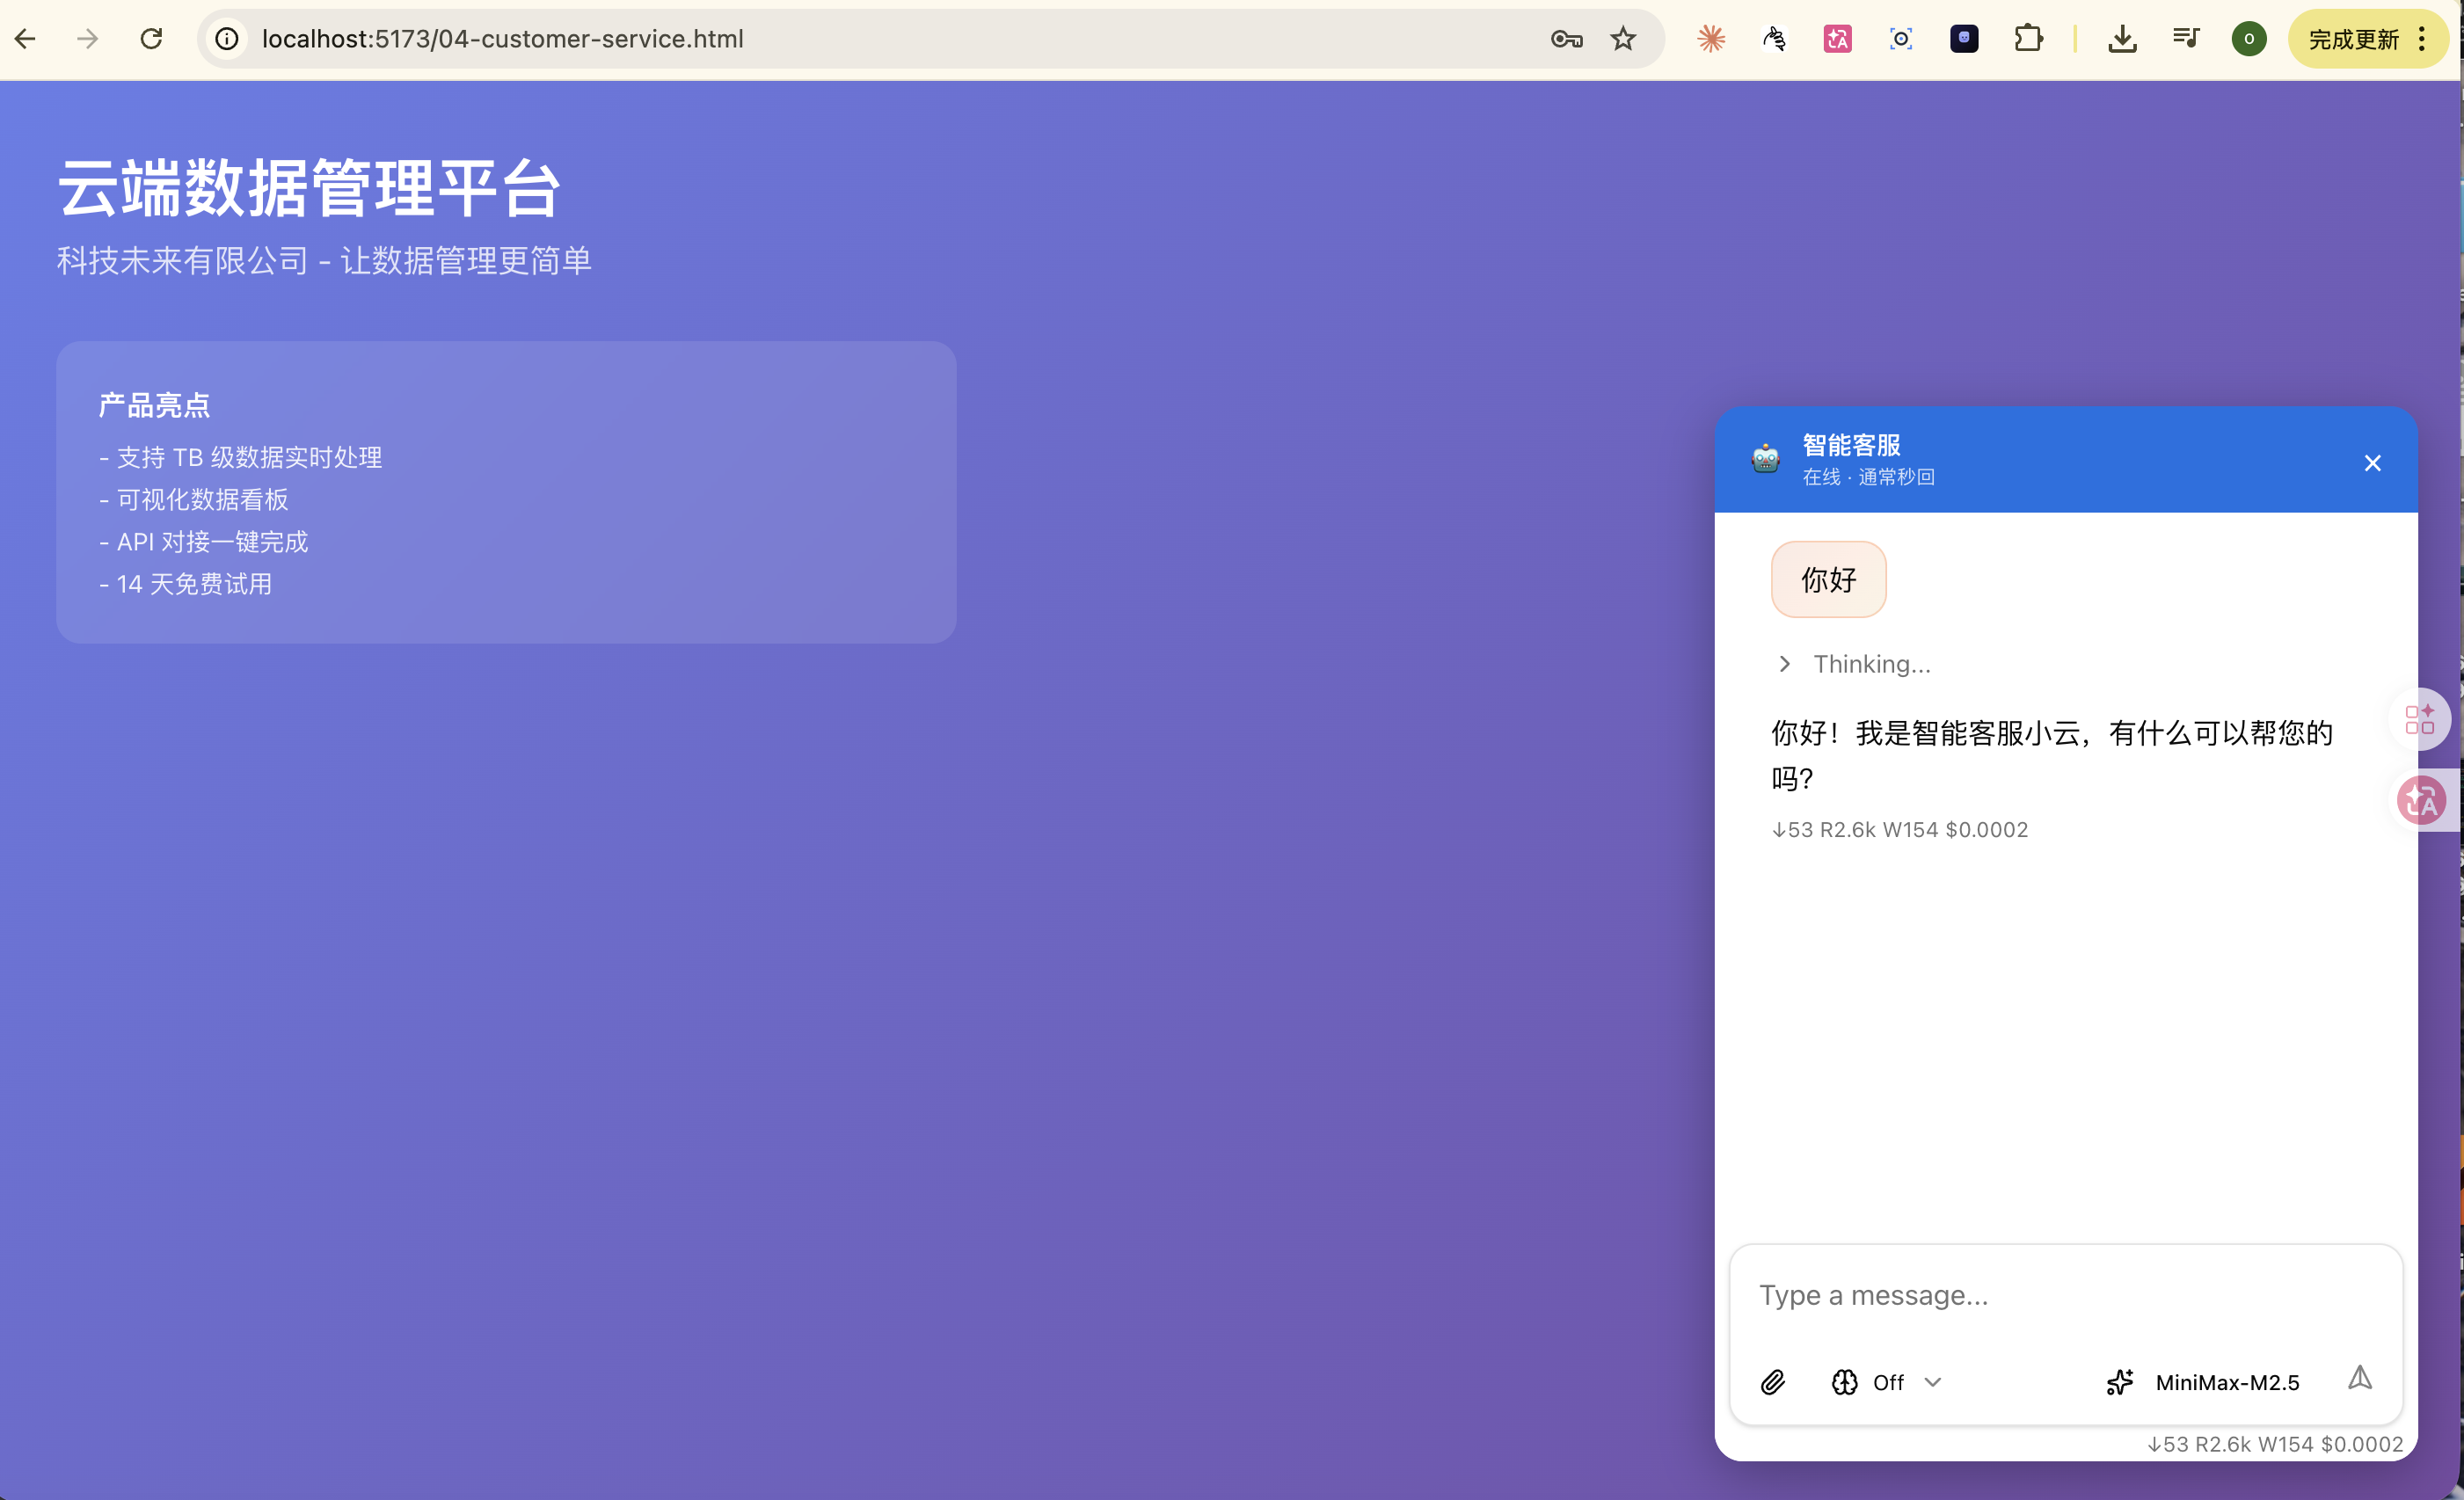The width and height of the screenshot is (2464, 1500).
Task: Click the robot avatar in chat header
Action: 1765,459
